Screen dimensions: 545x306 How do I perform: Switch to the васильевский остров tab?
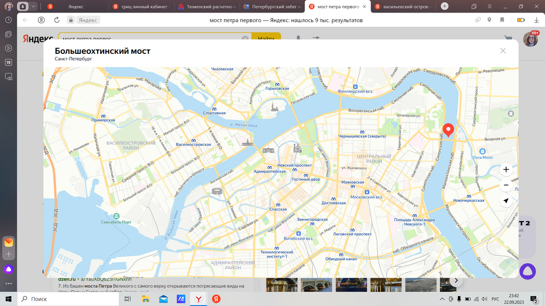click(x=403, y=6)
